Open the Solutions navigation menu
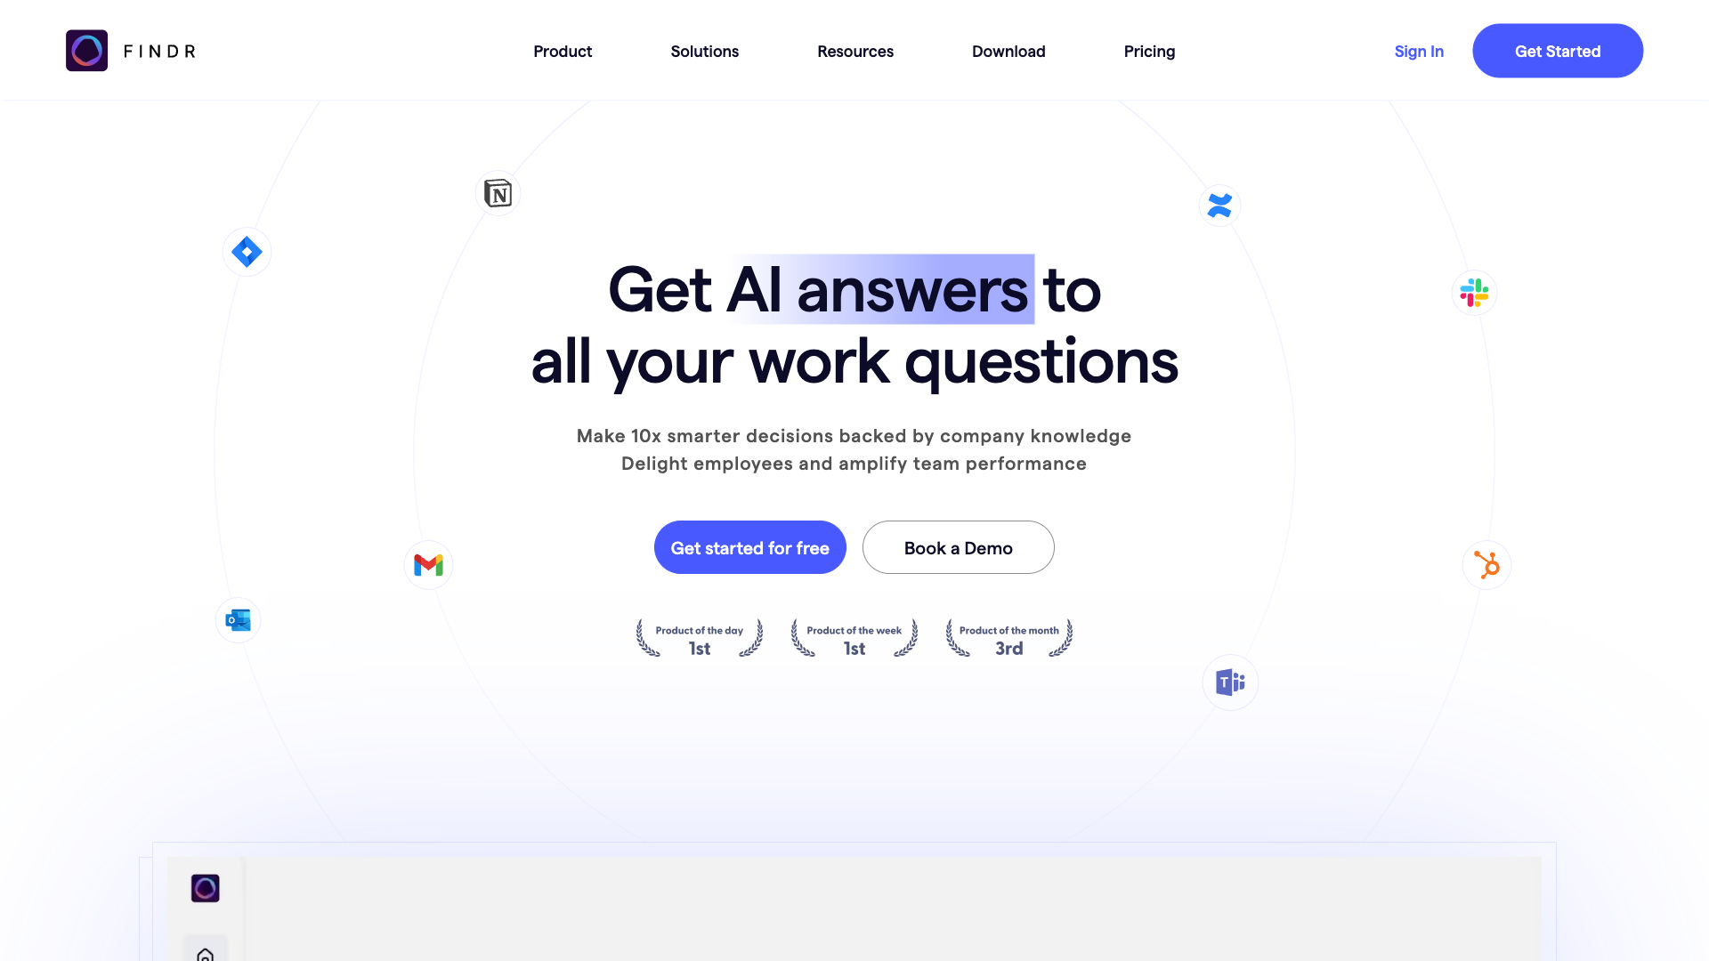 [704, 51]
